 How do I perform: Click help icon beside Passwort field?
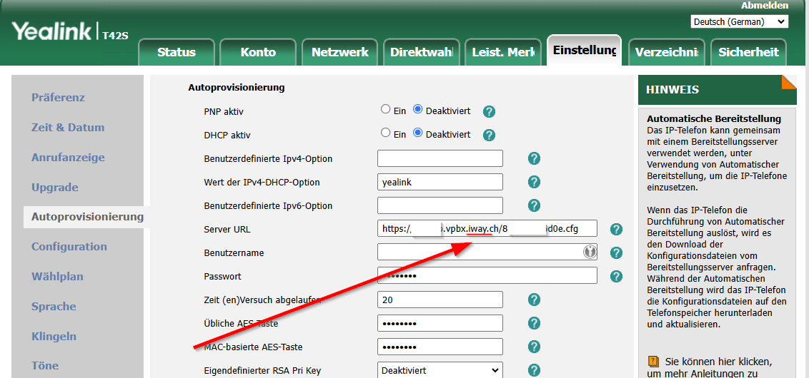coord(616,277)
